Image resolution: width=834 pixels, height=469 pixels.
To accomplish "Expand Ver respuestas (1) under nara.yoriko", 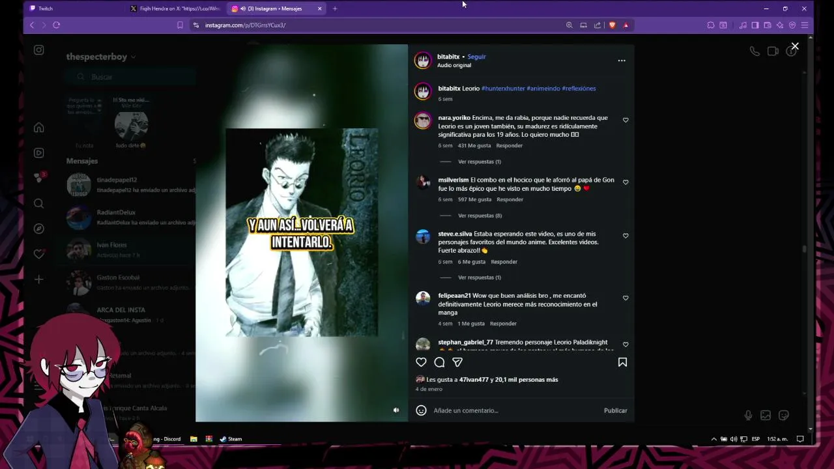I will pyautogui.click(x=480, y=162).
